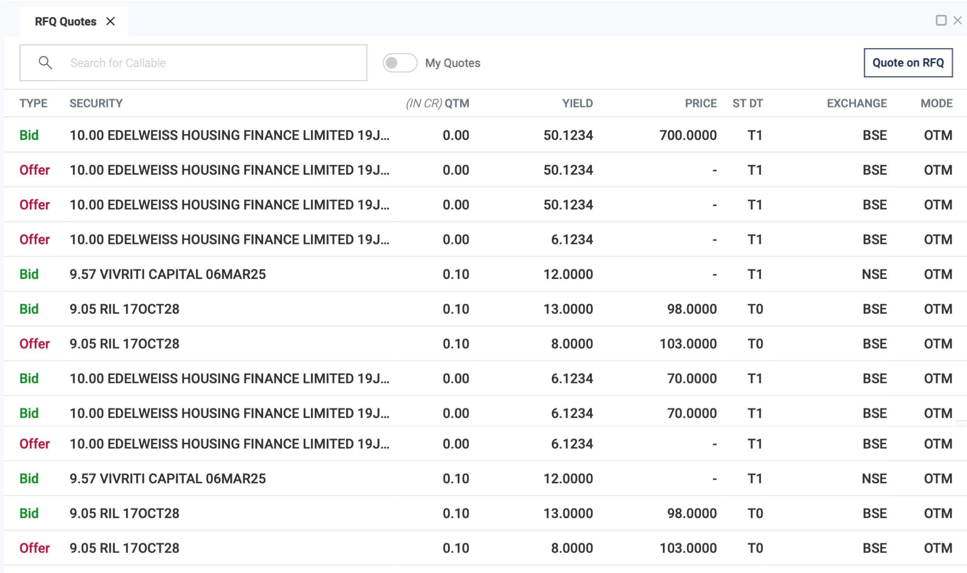
Task: Click first NSE exchange cell
Action: coord(875,274)
